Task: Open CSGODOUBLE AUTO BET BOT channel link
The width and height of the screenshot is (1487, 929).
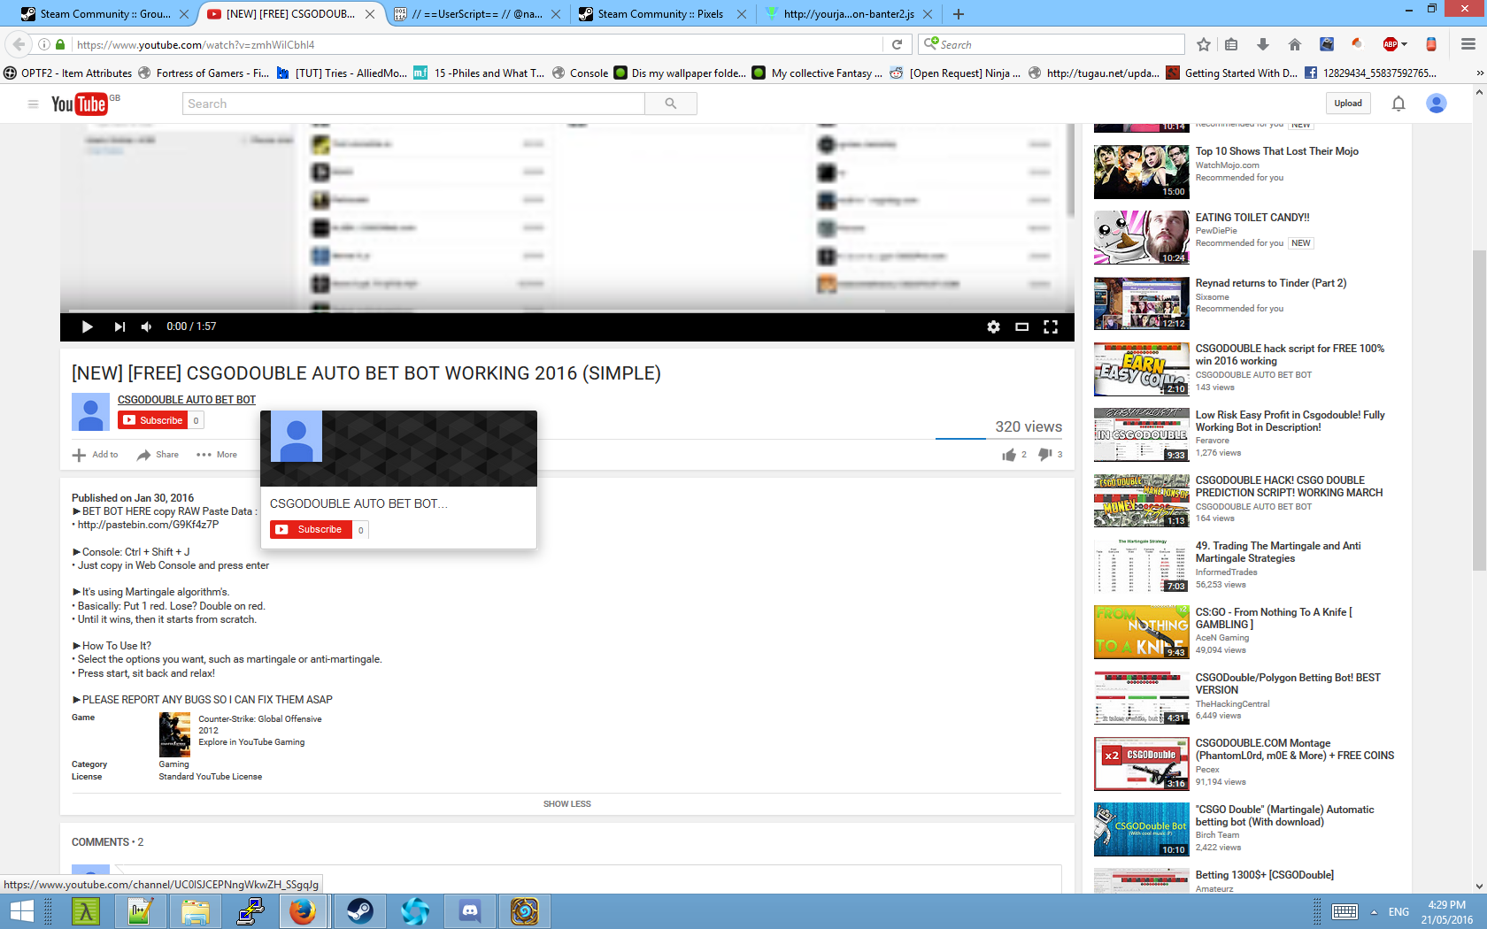Action: (x=187, y=400)
